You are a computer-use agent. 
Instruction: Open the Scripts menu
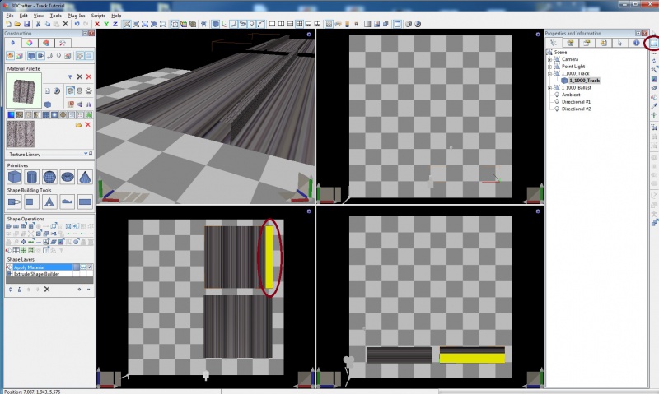click(98, 16)
